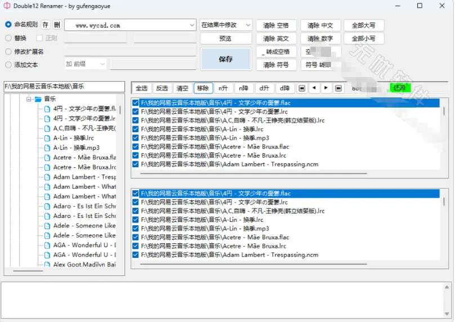Click file icon of 4円 - 文学少年の憂鬱.fl tree item

pos(47,109)
